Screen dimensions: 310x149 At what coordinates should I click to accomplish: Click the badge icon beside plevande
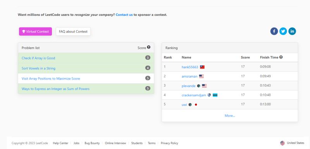(x=198, y=86)
